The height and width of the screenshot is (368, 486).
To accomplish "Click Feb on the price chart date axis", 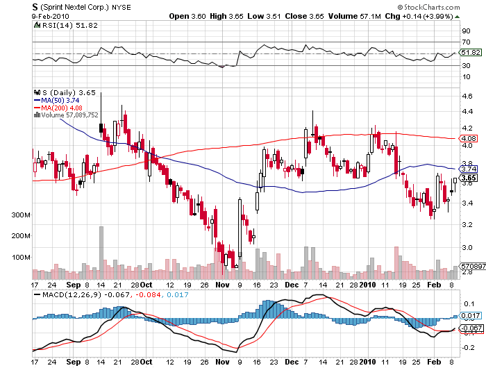I will tap(434, 285).
